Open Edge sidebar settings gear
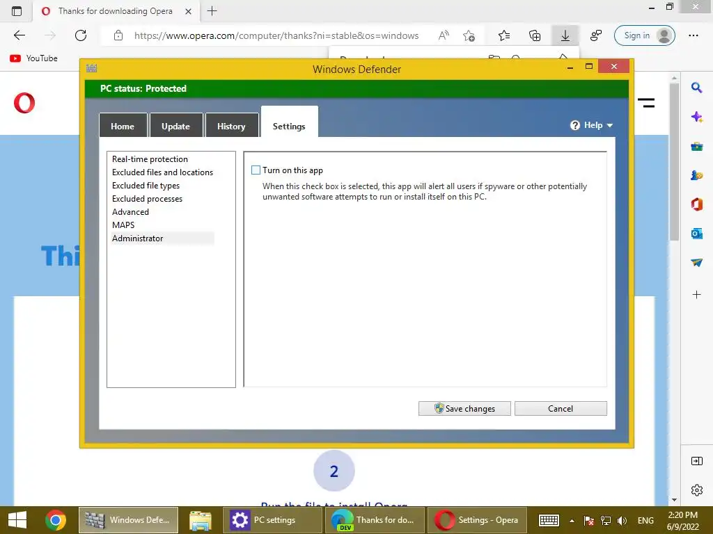713x534 pixels. tap(696, 490)
